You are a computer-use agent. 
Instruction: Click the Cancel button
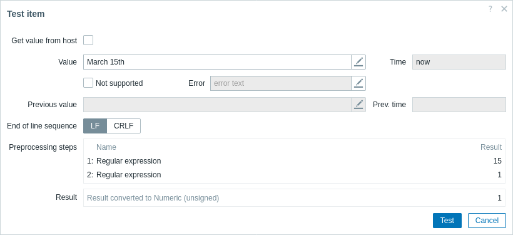487,221
